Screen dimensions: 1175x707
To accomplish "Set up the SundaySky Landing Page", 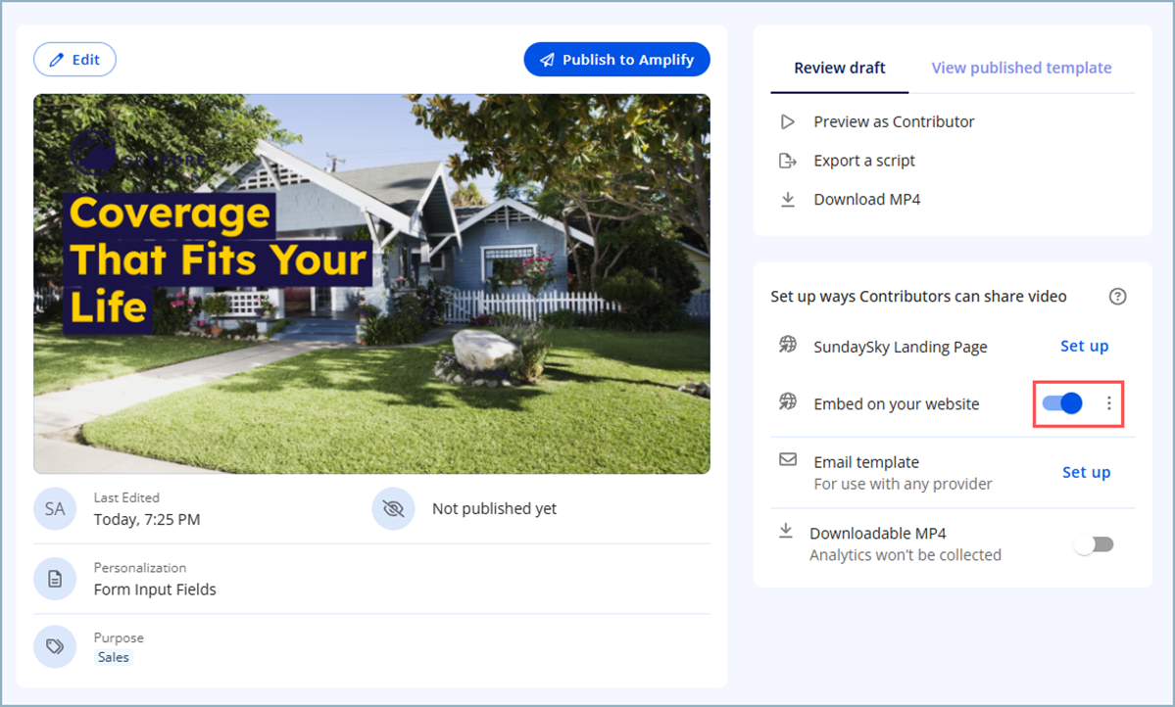I will tap(1084, 346).
